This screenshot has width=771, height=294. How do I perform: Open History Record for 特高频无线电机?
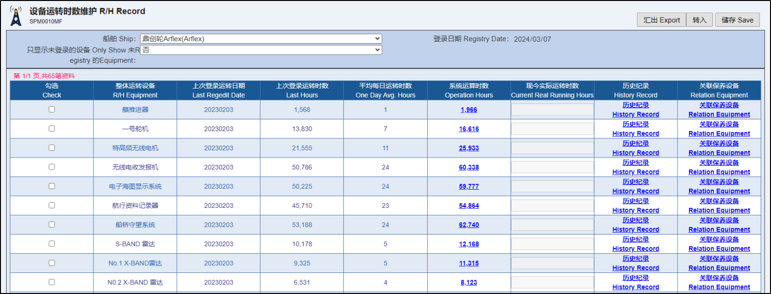[x=635, y=148]
